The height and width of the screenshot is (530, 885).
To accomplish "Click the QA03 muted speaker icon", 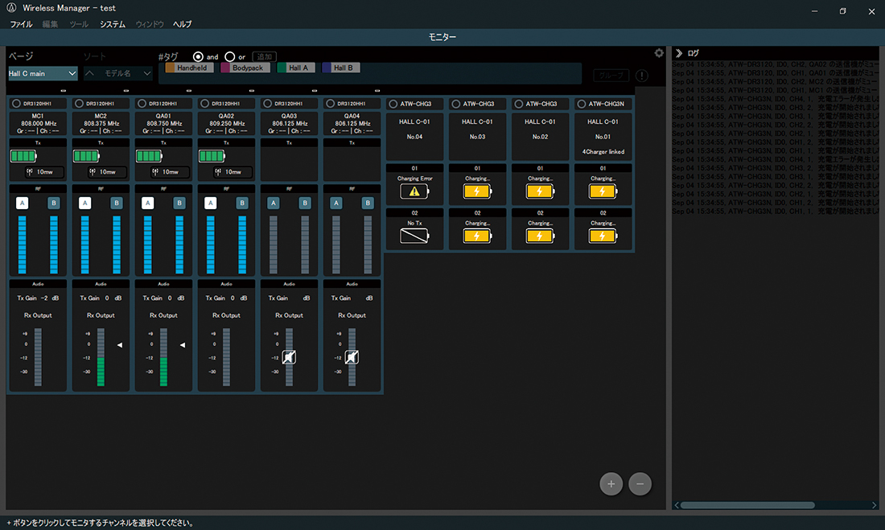I will click(289, 357).
